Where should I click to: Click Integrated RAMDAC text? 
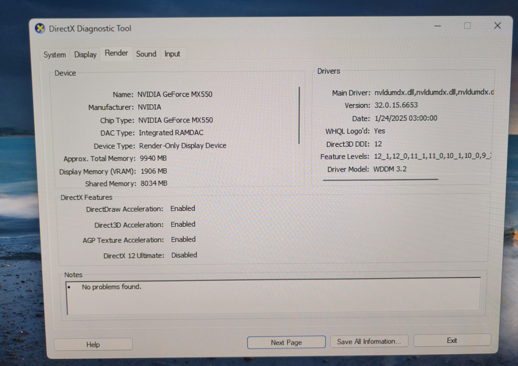pyautogui.click(x=171, y=133)
